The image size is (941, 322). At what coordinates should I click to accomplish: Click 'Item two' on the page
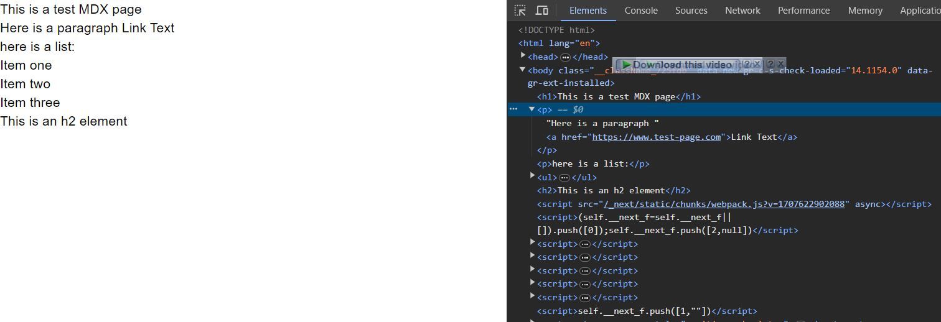click(x=26, y=84)
